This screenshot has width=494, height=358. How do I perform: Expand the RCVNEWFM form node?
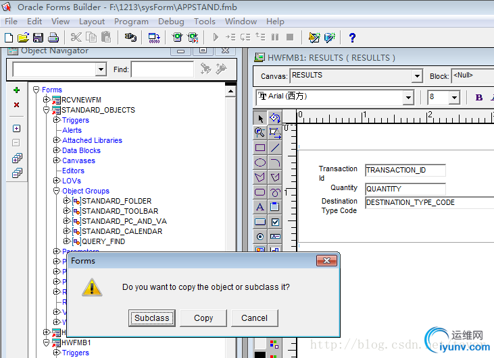tap(47, 100)
